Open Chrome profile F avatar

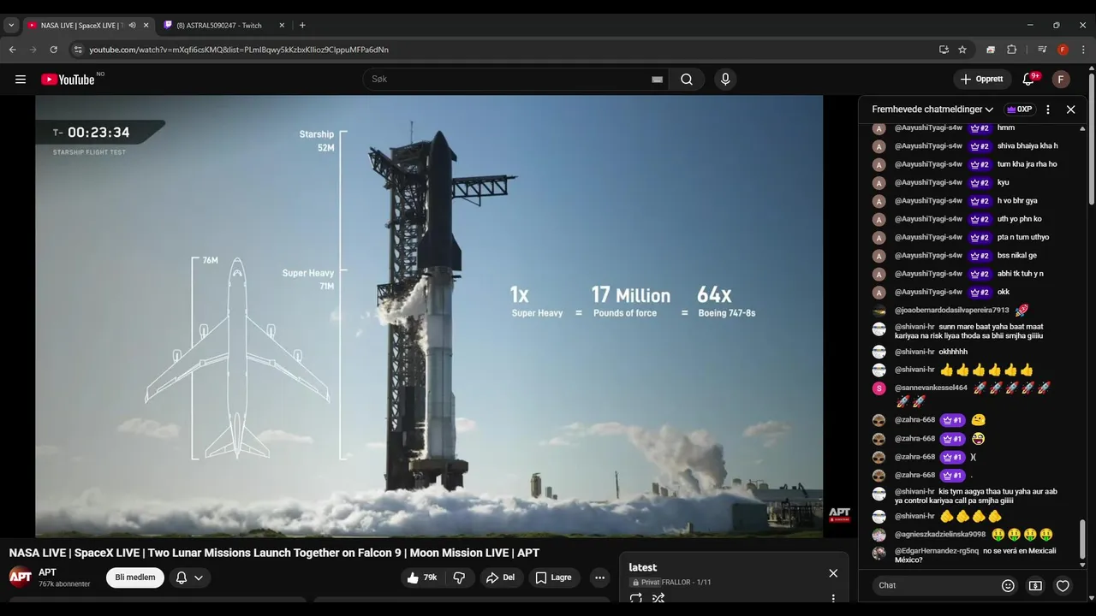click(x=1063, y=50)
